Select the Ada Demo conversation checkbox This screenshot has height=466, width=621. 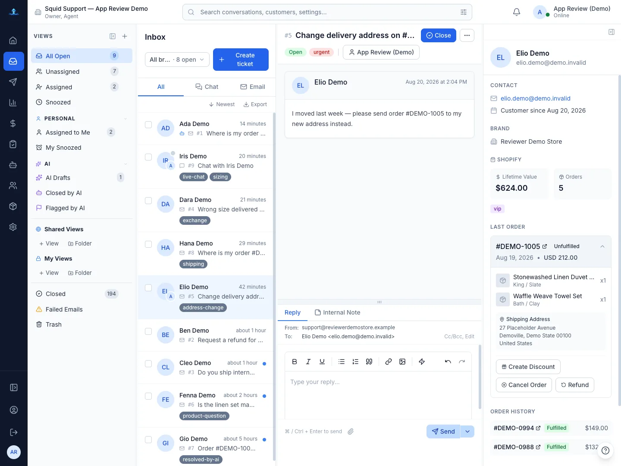click(x=148, y=125)
